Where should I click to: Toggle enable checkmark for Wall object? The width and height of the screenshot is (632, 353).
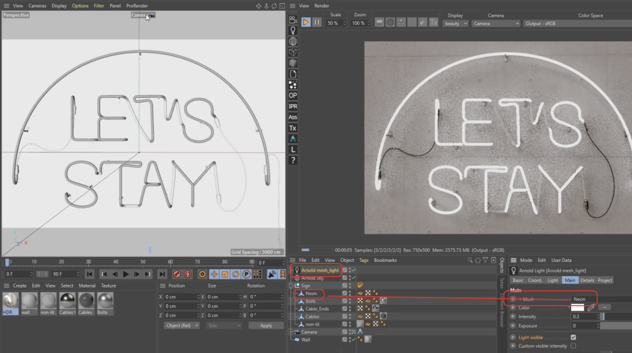pyautogui.click(x=354, y=340)
